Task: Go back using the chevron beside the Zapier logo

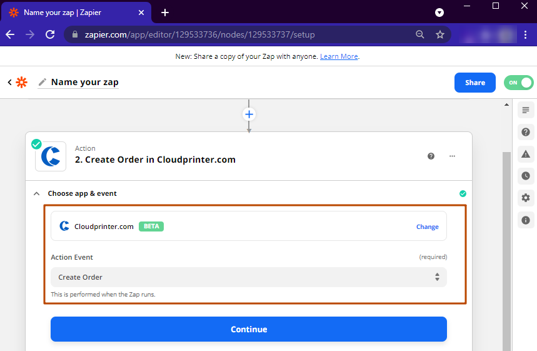Action: (9, 82)
